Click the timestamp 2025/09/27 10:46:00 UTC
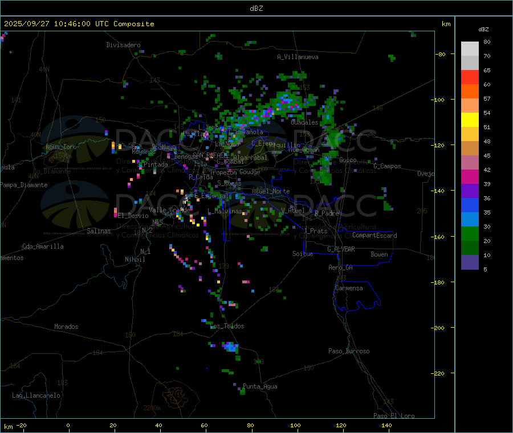Screen dimensions: 513x433 coord(56,24)
